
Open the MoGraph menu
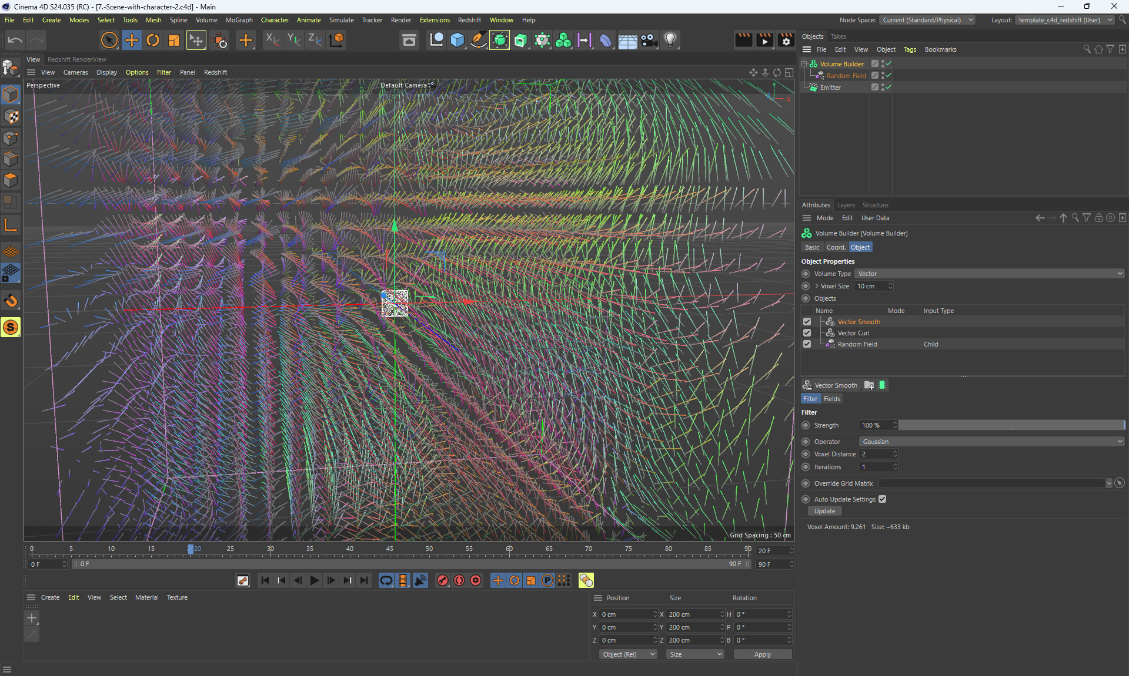point(239,20)
